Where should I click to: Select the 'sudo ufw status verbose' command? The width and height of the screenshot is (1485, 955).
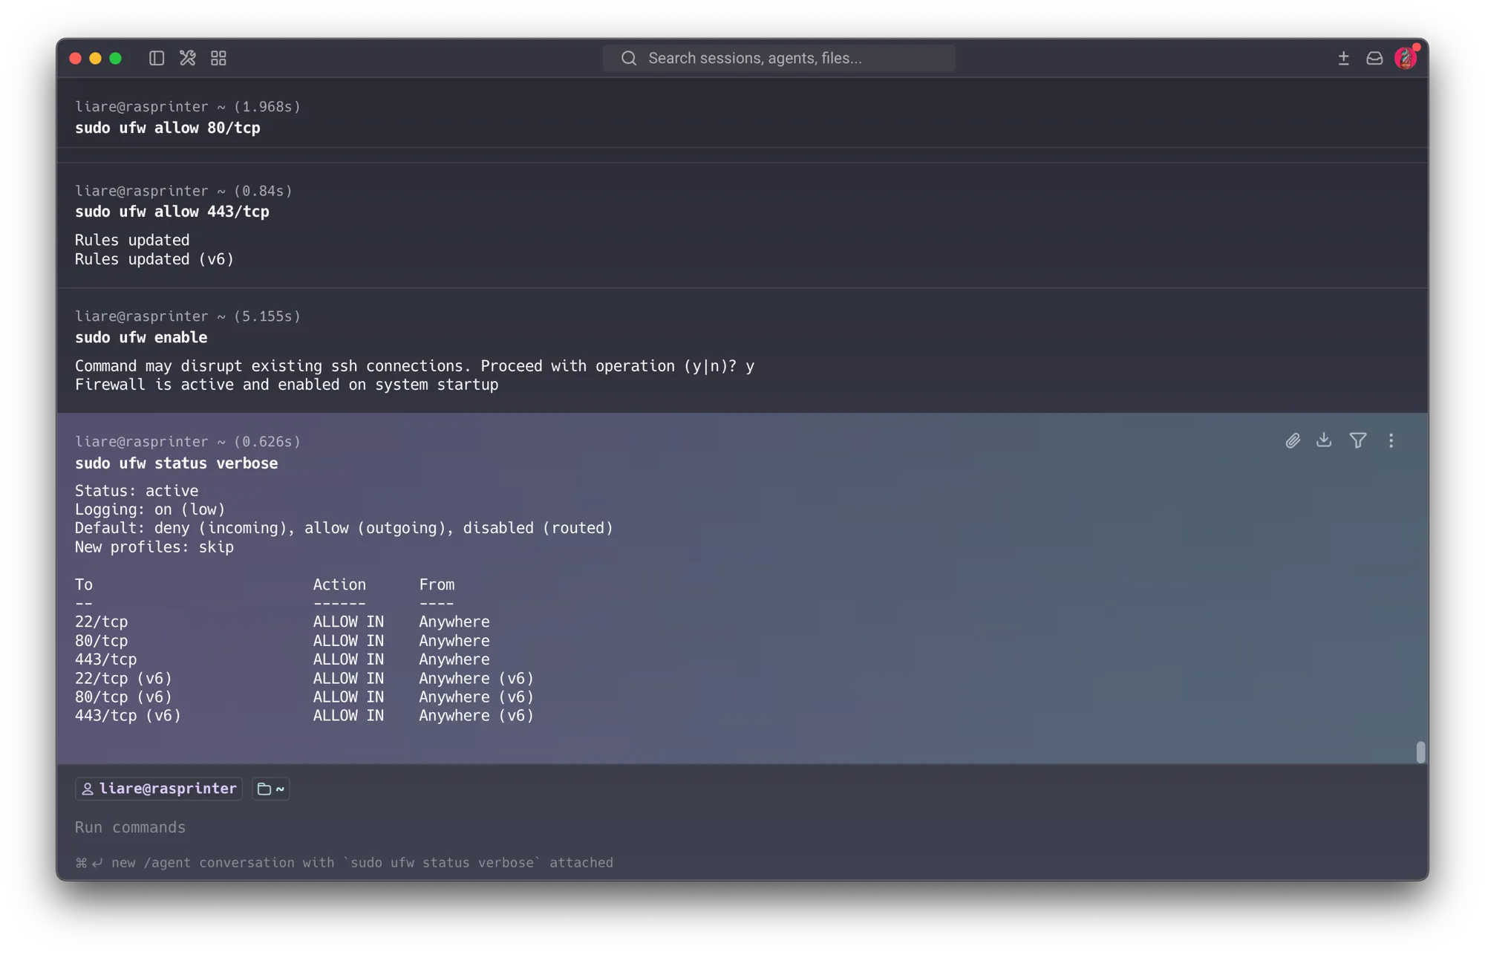(x=177, y=463)
